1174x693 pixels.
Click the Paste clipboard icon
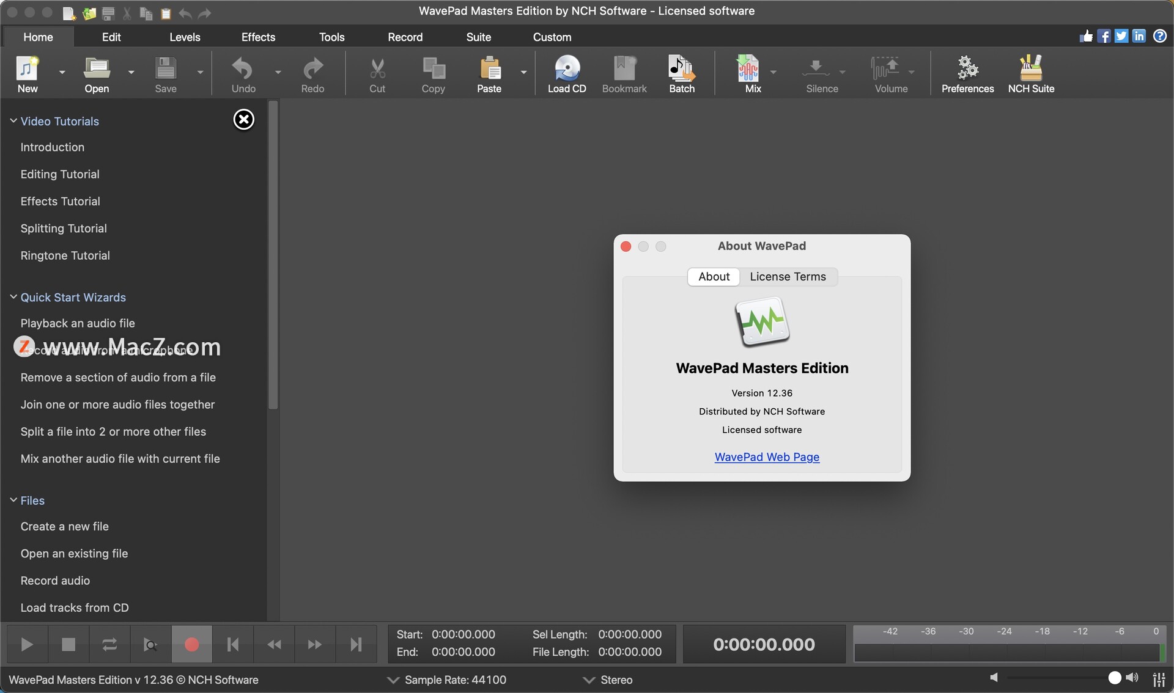(x=489, y=68)
